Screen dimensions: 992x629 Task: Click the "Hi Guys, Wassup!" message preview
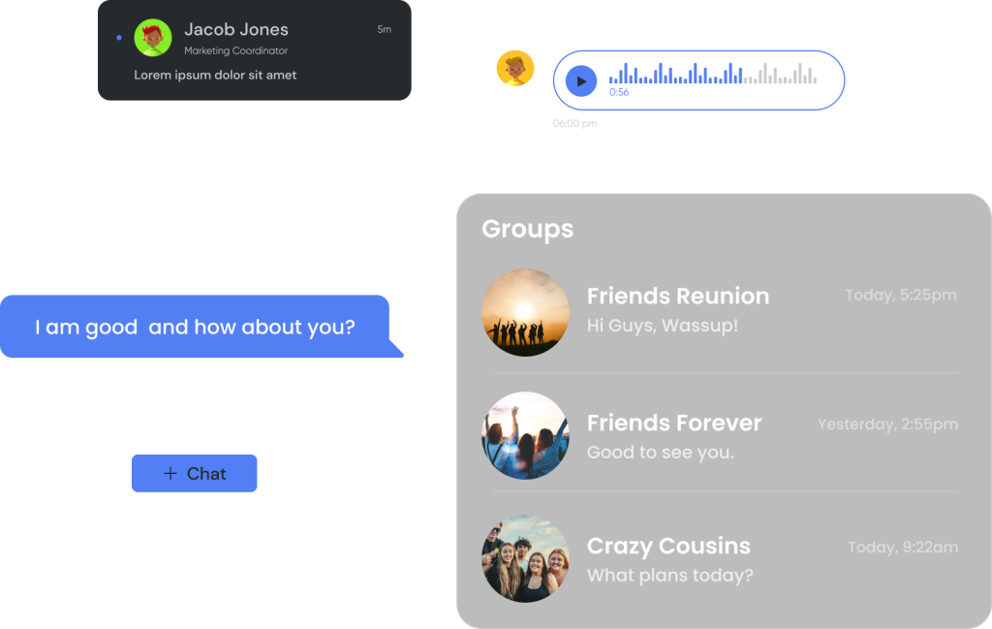pos(662,326)
